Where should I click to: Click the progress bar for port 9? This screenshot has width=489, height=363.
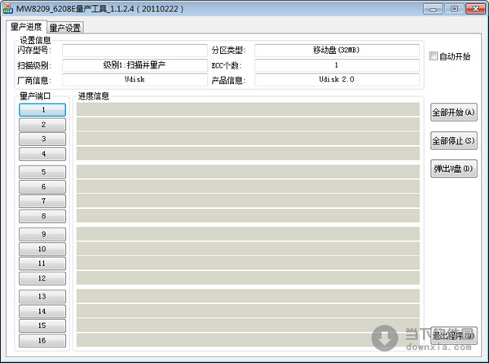(x=248, y=234)
